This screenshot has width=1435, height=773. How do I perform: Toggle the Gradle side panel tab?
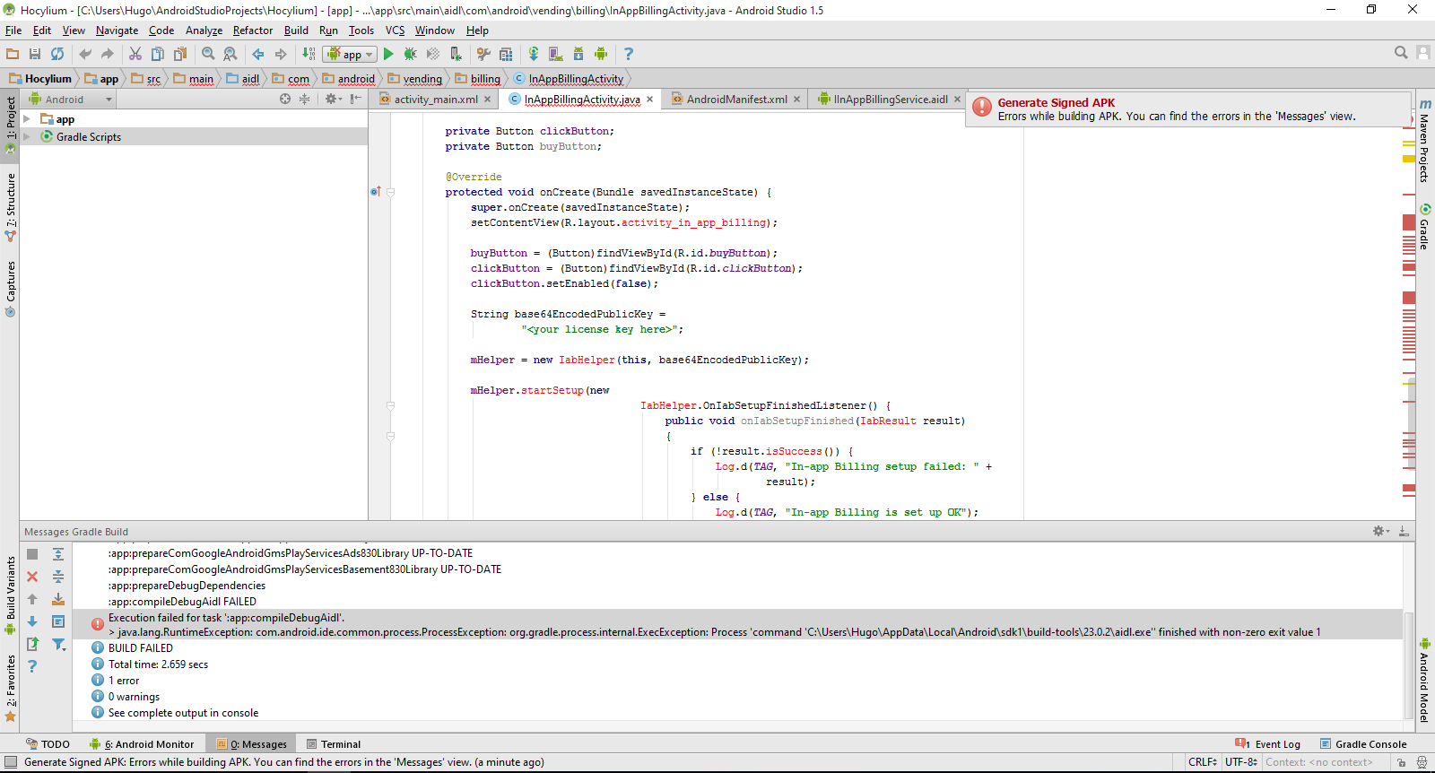tap(1424, 228)
